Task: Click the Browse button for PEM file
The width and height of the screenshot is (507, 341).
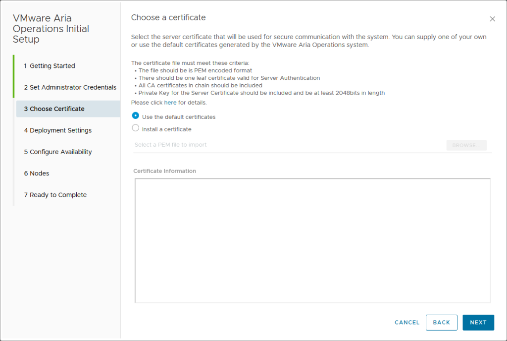Action: tap(466, 145)
